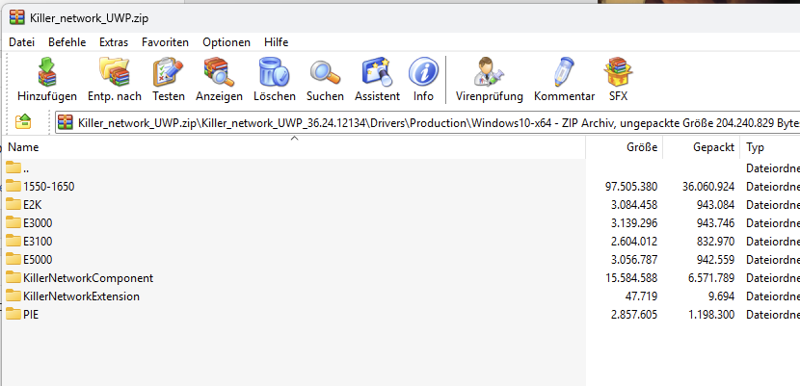Click size value 3.084.458
This screenshot has width=800, height=386.
pos(634,205)
